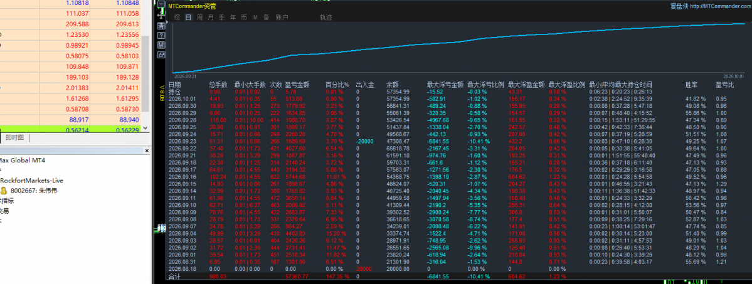Click the 日期 column header
Image resolution: width=752 pixels, height=284 pixels.
click(175, 85)
